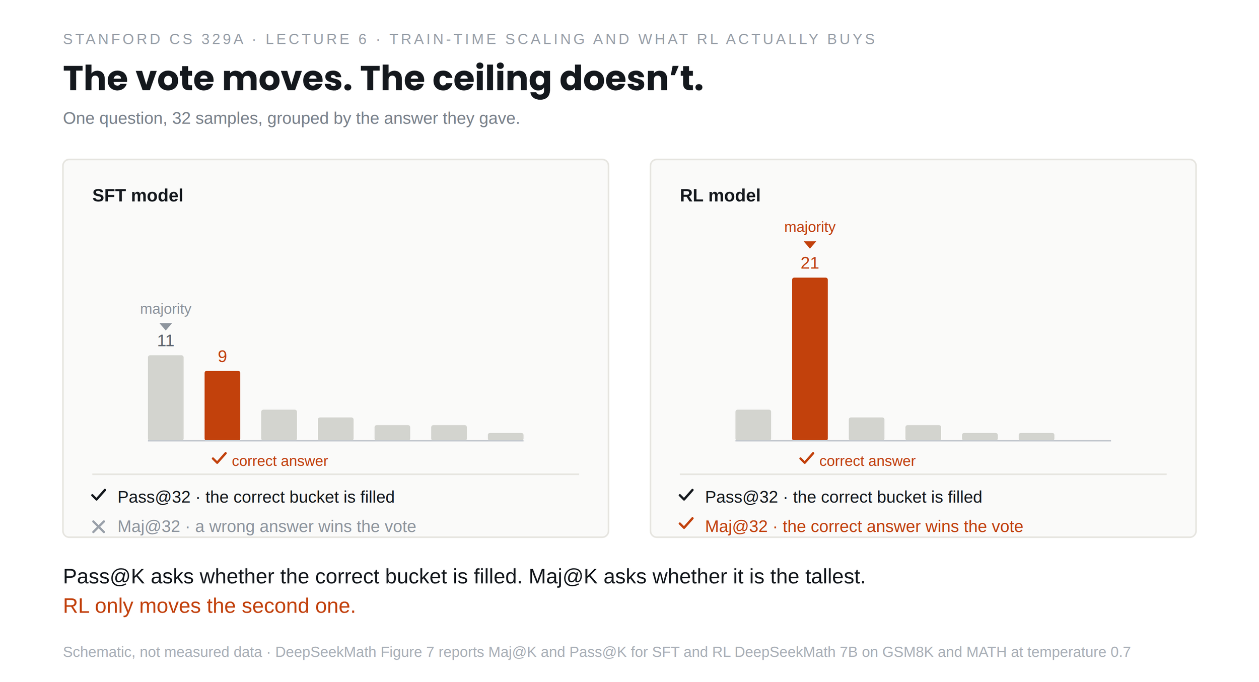Click the black checkmark beside SFT Pass@32
The image size is (1259, 682).
tap(99, 495)
